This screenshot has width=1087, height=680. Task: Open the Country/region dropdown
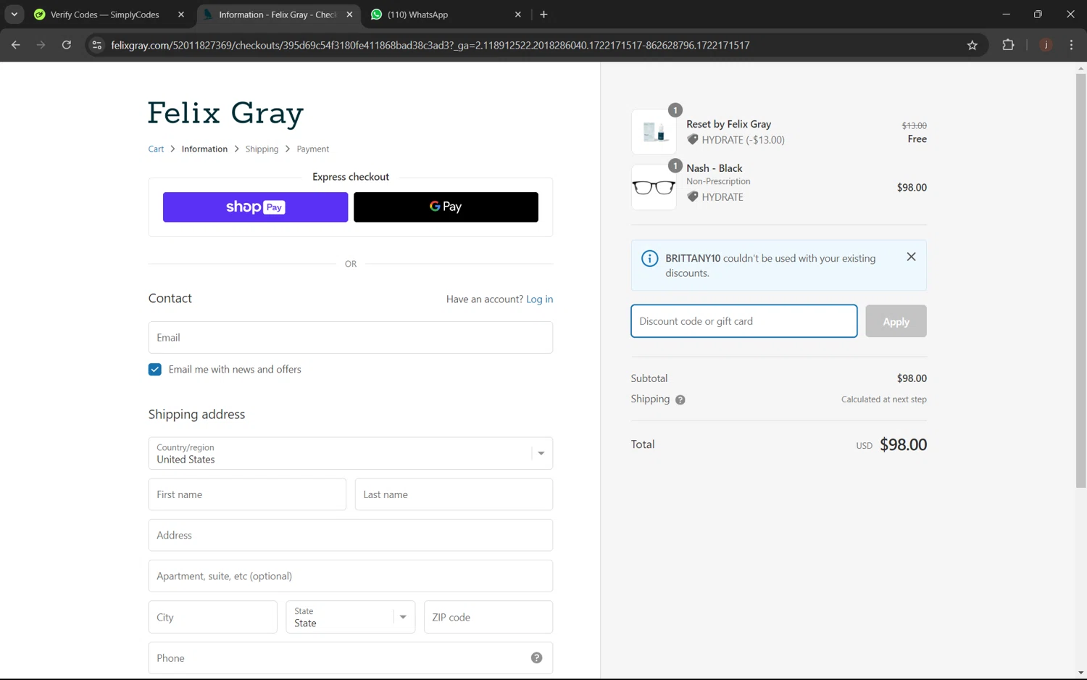tap(351, 453)
